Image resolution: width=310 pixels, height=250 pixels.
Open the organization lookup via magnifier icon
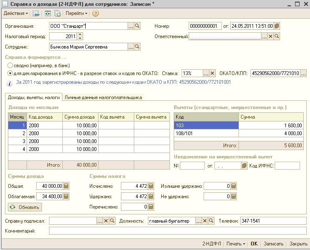tap(137, 26)
